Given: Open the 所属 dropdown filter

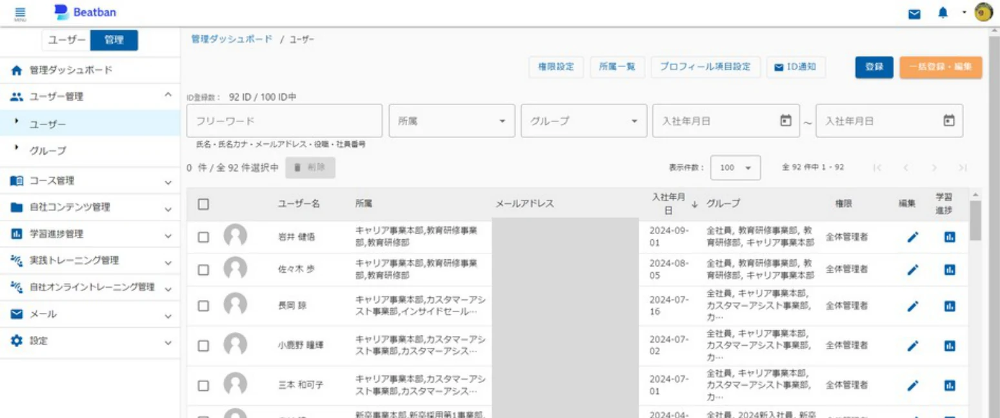Looking at the screenshot, I should (x=452, y=121).
